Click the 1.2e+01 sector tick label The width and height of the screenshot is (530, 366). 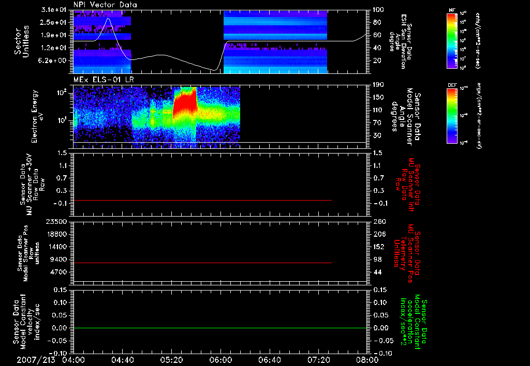[54, 48]
